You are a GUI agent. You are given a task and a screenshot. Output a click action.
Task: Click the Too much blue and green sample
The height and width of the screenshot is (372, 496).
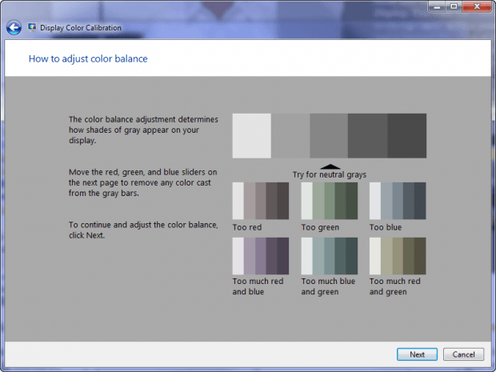point(330,256)
